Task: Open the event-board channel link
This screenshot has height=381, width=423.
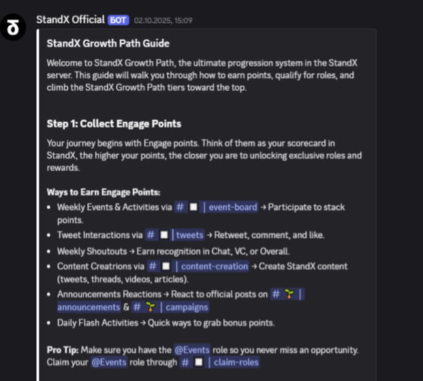Action: tap(216, 207)
